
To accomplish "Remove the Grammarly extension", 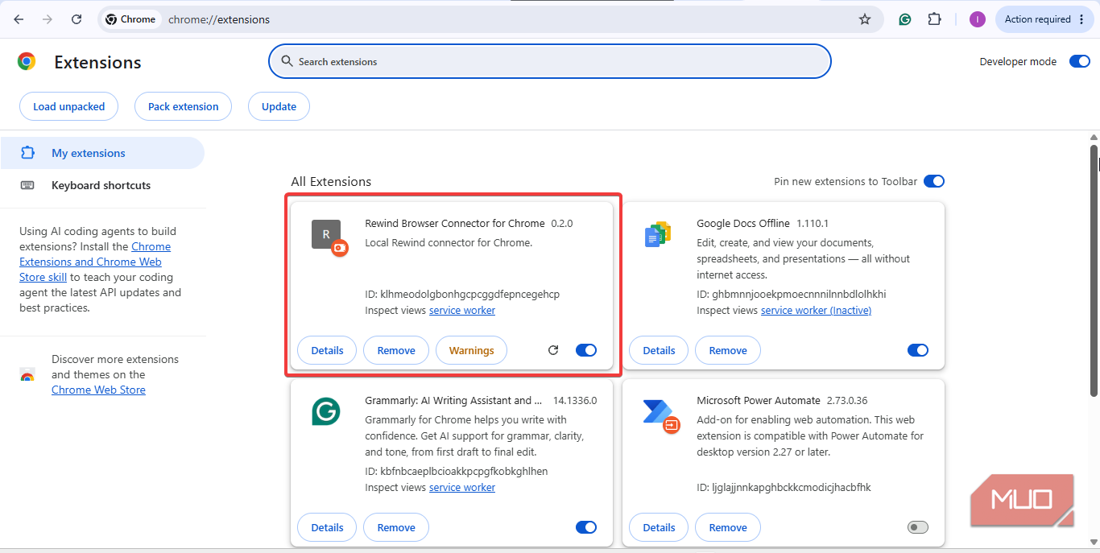I will tap(396, 527).
